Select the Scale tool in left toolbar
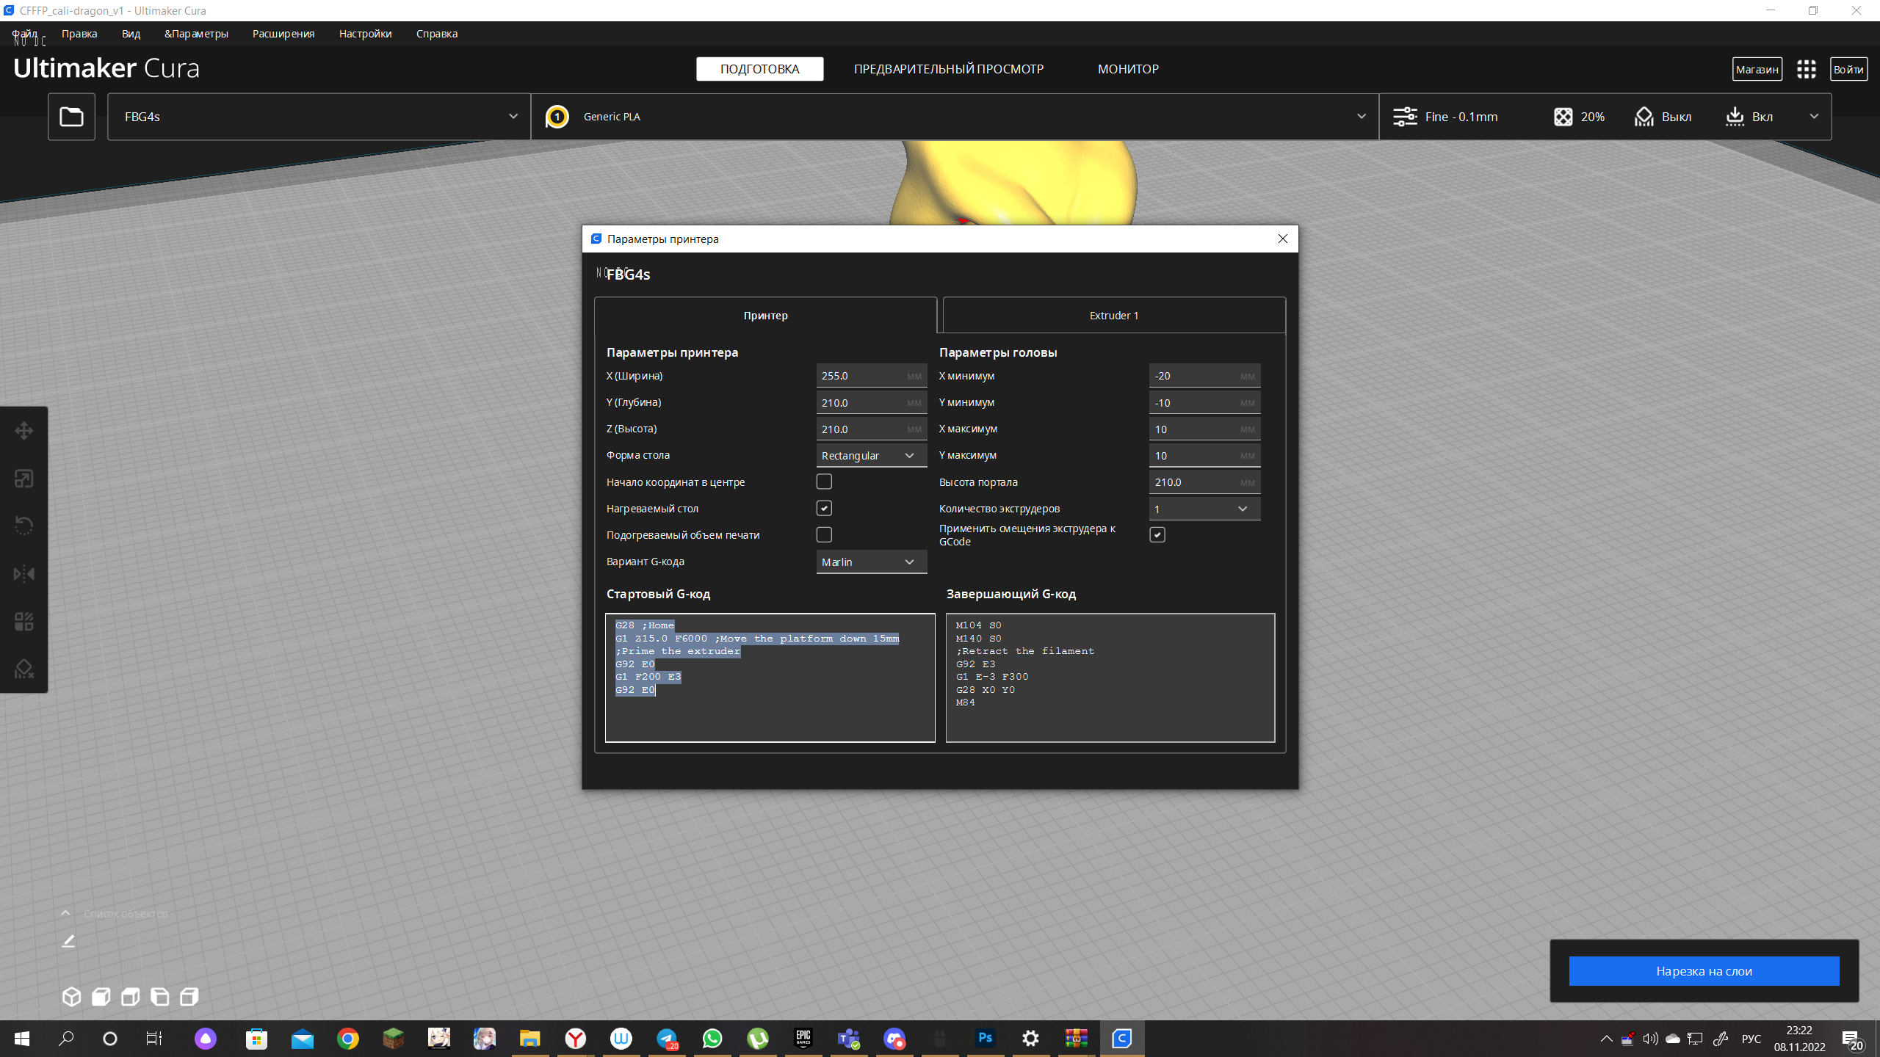This screenshot has height=1057, width=1880. click(23, 479)
